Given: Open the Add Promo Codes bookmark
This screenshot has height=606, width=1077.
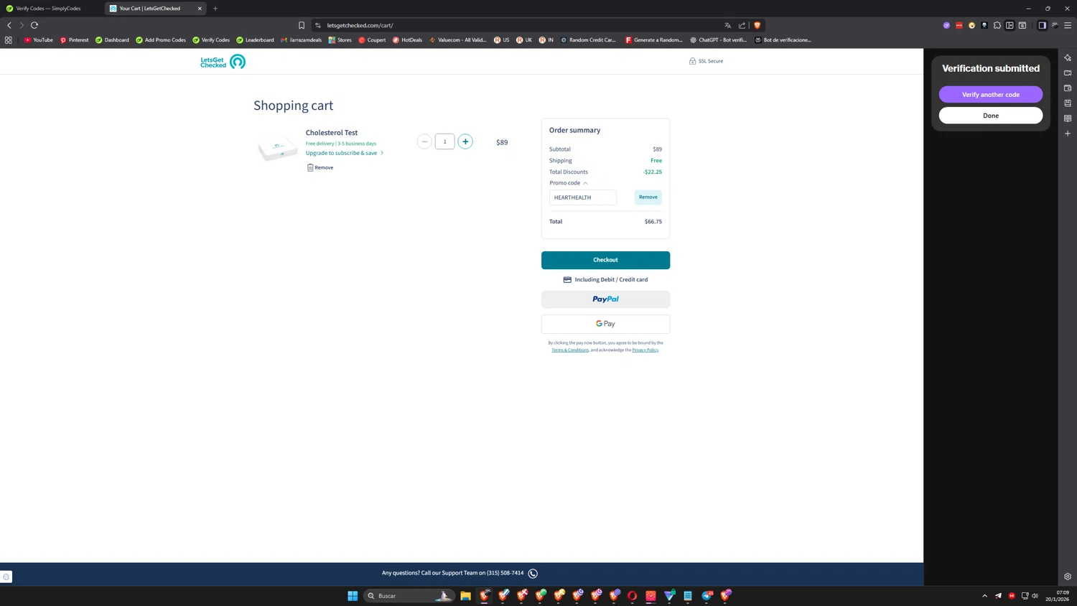Looking at the screenshot, I should pos(161,40).
